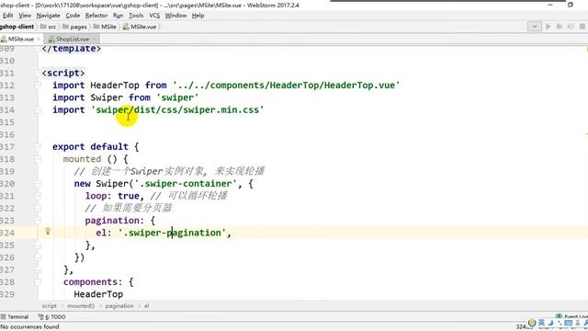Open the Terminal tool window

(x=15, y=316)
